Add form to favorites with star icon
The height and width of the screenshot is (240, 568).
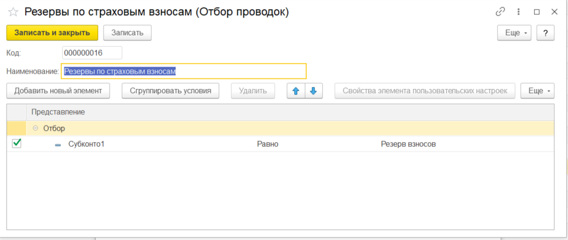click(12, 12)
